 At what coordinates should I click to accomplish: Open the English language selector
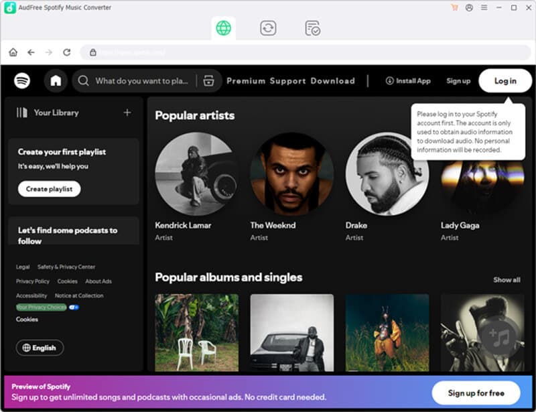click(x=40, y=348)
